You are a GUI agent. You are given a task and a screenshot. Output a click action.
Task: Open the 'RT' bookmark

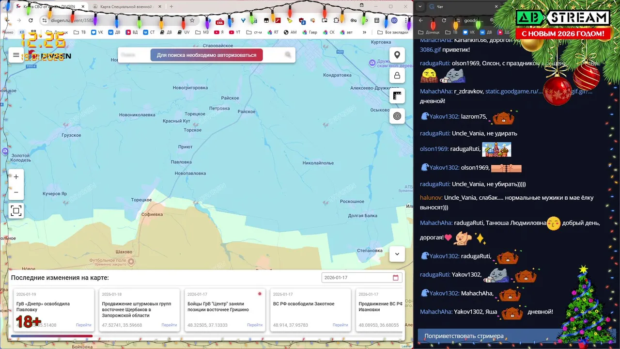click(272, 32)
